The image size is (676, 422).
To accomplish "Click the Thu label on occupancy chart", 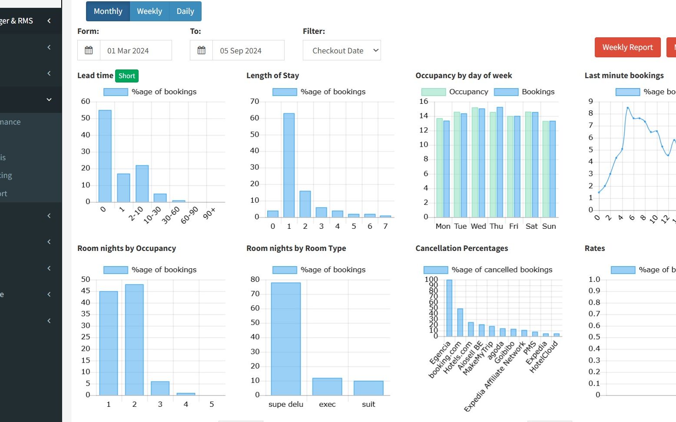I will tap(496, 226).
